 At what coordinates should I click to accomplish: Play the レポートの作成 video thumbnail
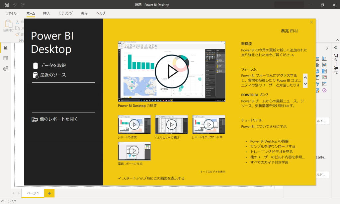134,124
